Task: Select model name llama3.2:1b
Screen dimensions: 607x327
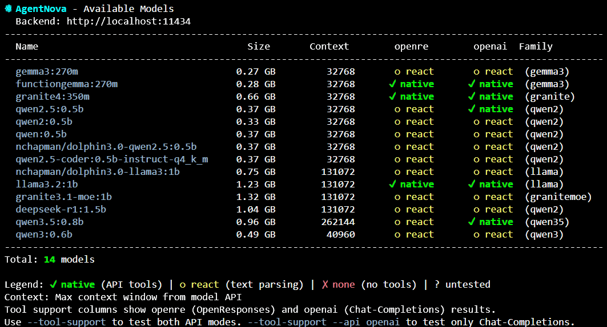Action: (47, 184)
